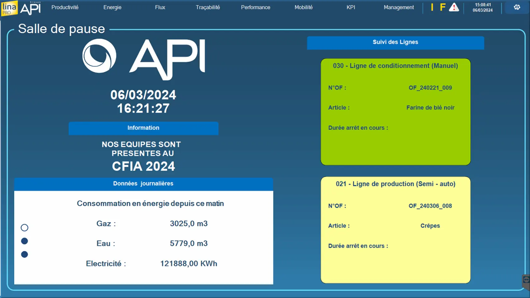The width and height of the screenshot is (530, 298).
Task: Click the yellow I status indicator
Action: (x=432, y=7)
